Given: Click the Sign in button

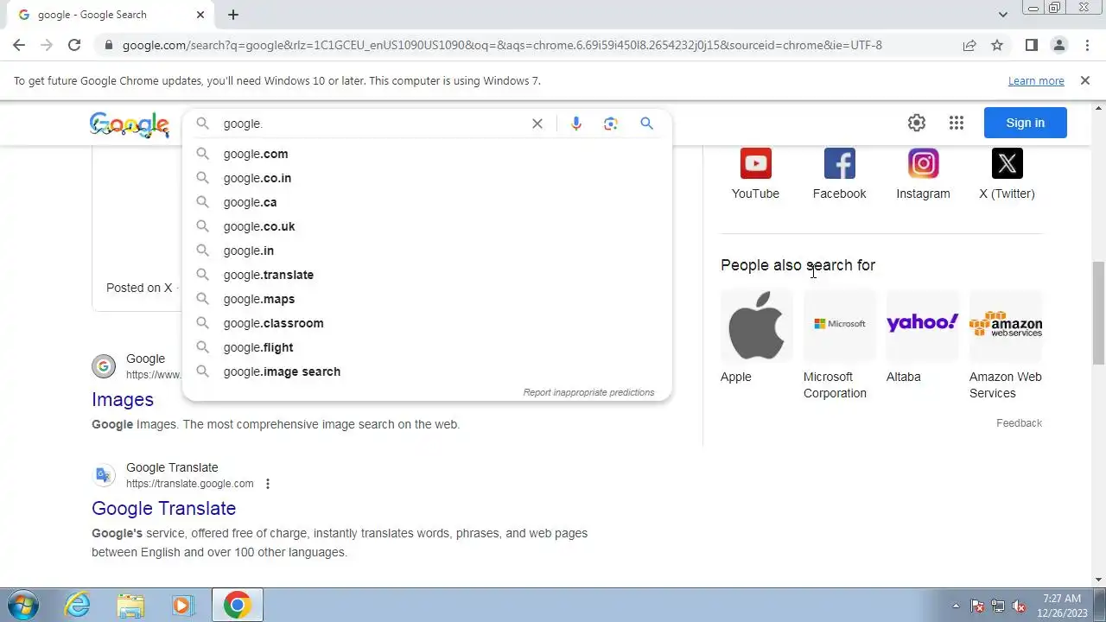Looking at the screenshot, I should coord(1026,123).
